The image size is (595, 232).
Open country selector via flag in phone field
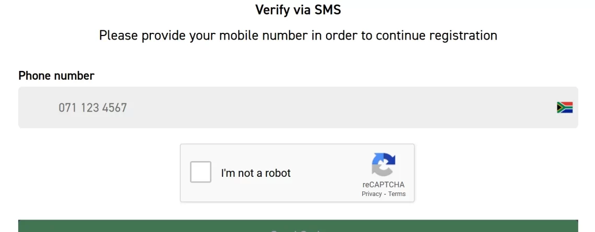point(565,108)
